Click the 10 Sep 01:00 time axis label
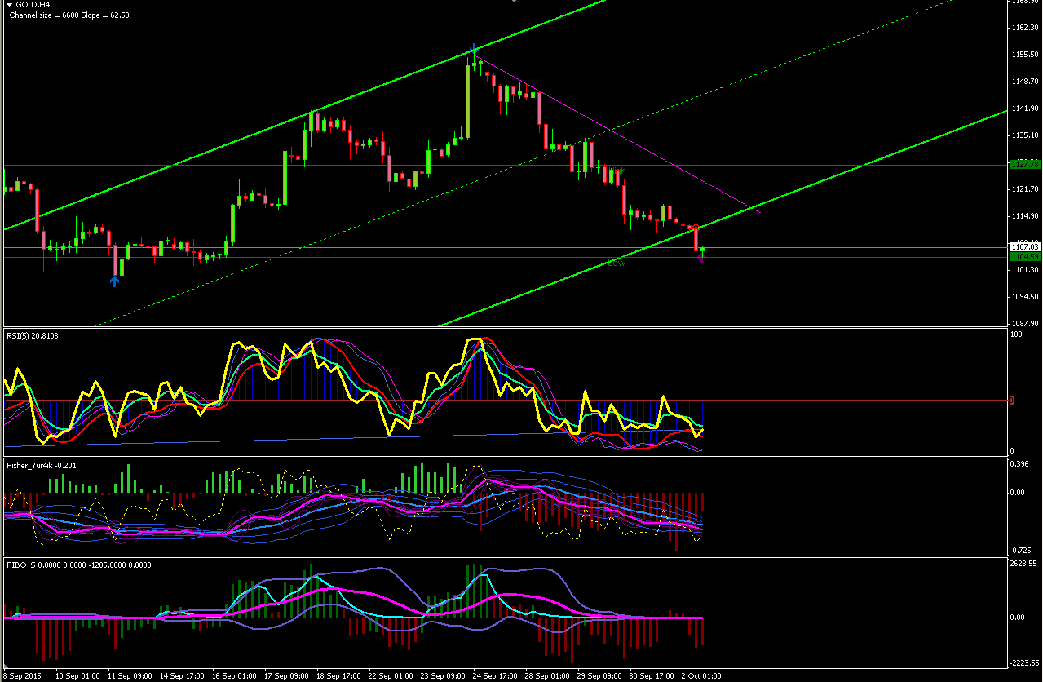Image resolution: width=1043 pixels, height=682 pixels. click(77, 676)
